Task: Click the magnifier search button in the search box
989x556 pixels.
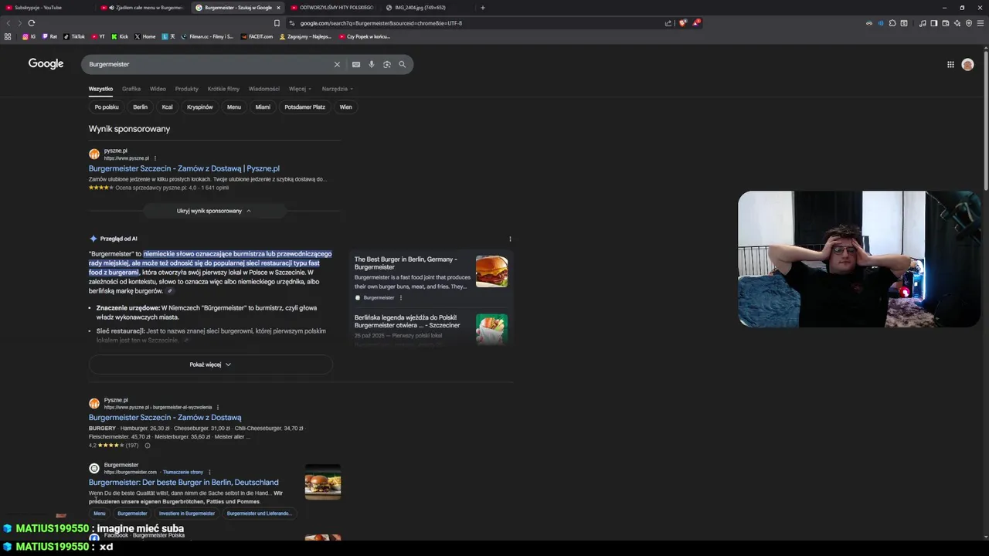Action: (403, 64)
